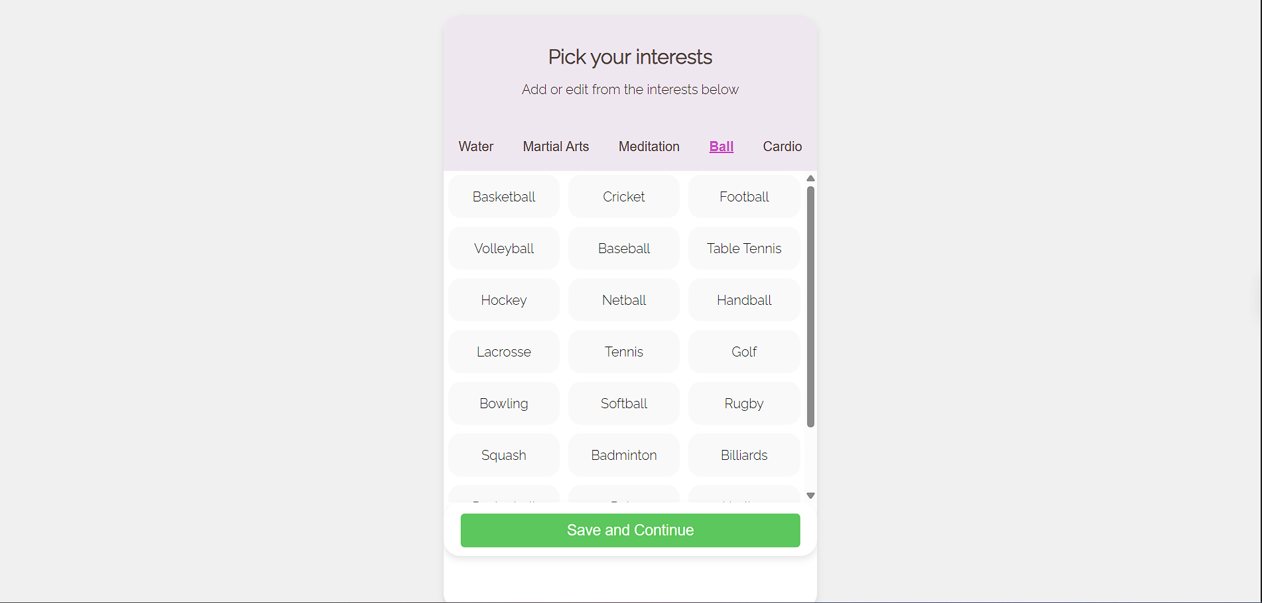
Task: Pick the Rugby interest
Action: click(744, 404)
